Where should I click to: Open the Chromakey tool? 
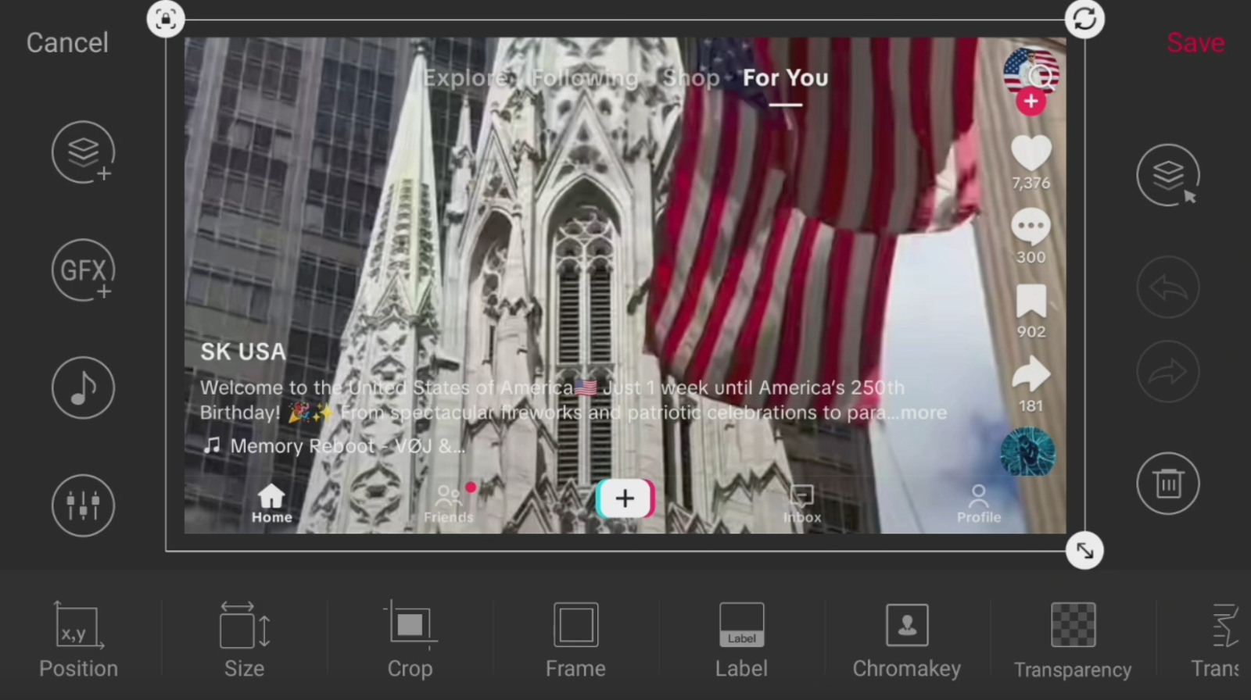(907, 641)
